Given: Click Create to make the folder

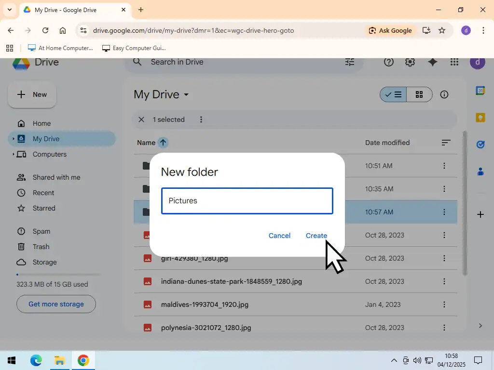Looking at the screenshot, I should (x=316, y=236).
